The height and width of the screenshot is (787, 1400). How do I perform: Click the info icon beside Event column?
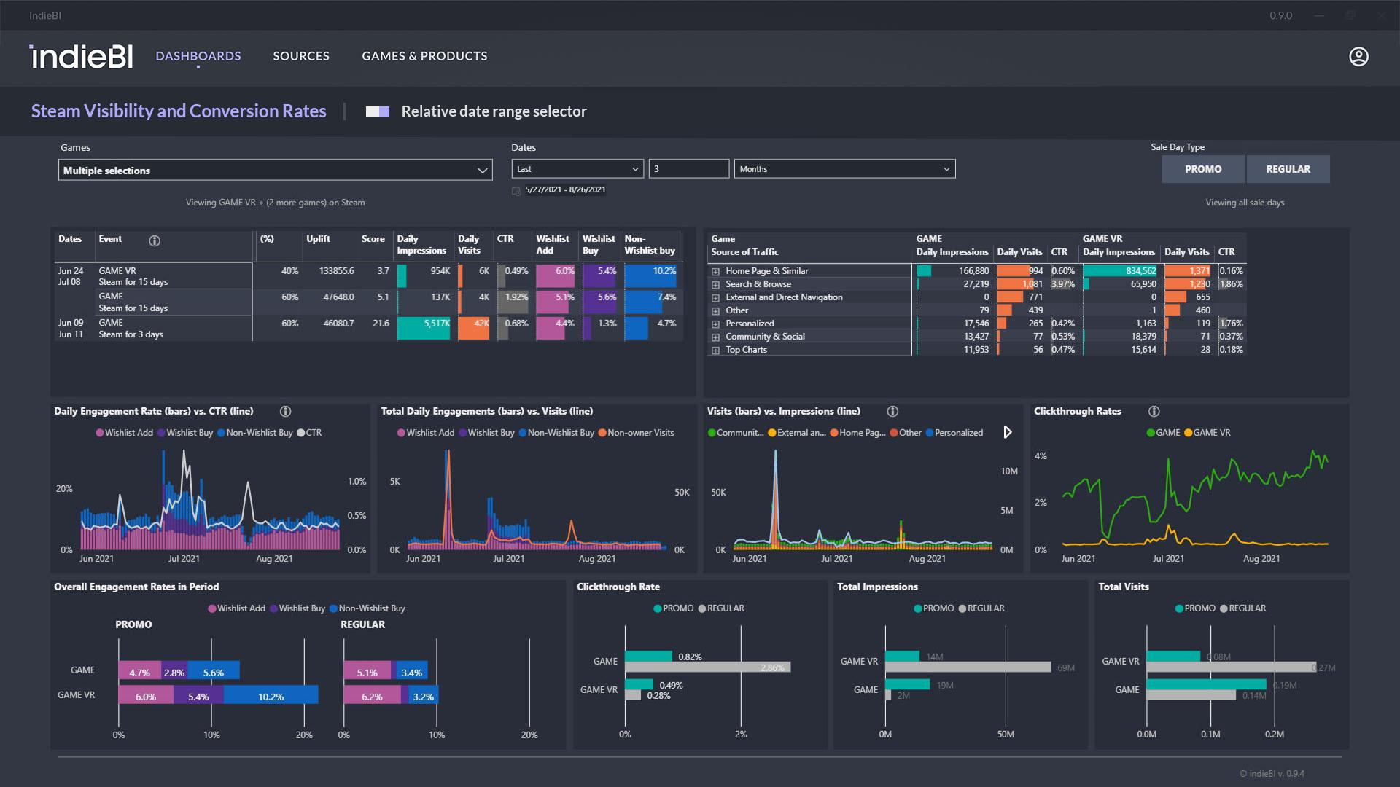(155, 240)
